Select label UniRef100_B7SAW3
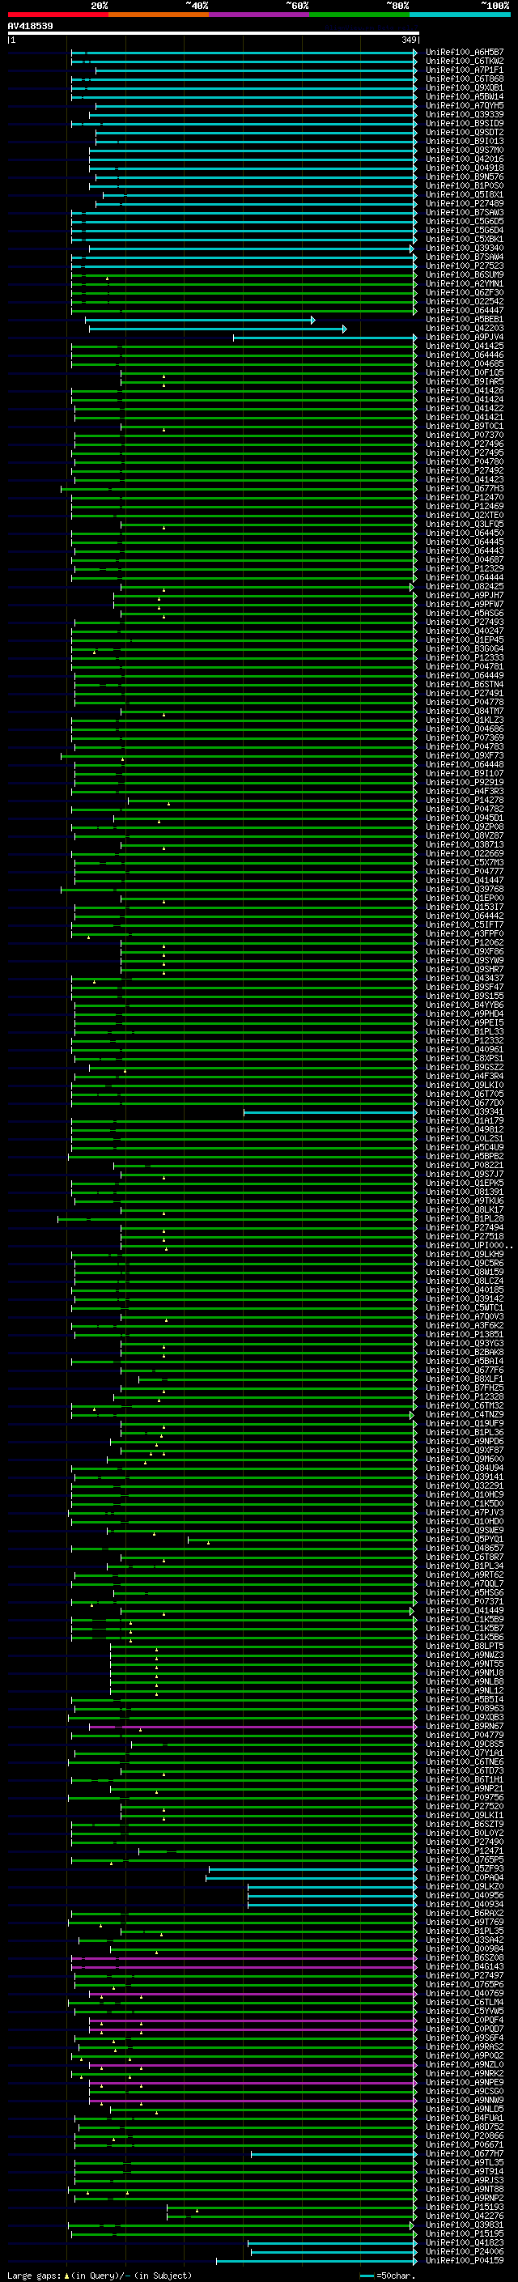The width and height of the screenshot is (518, 2282). pos(464,213)
